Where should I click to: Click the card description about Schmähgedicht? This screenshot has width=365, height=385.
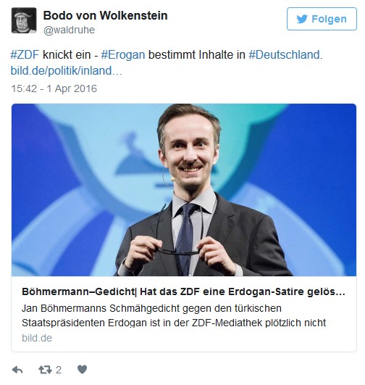pyautogui.click(x=174, y=315)
